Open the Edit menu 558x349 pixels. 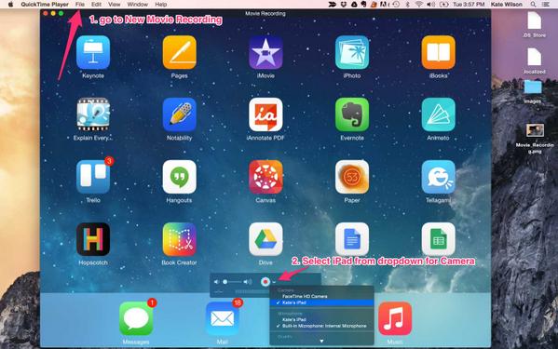[x=96, y=5]
